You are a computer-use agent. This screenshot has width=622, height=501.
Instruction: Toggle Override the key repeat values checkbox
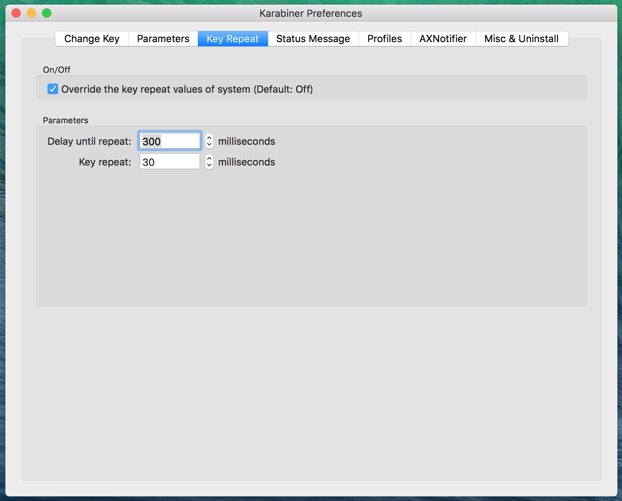(x=53, y=89)
